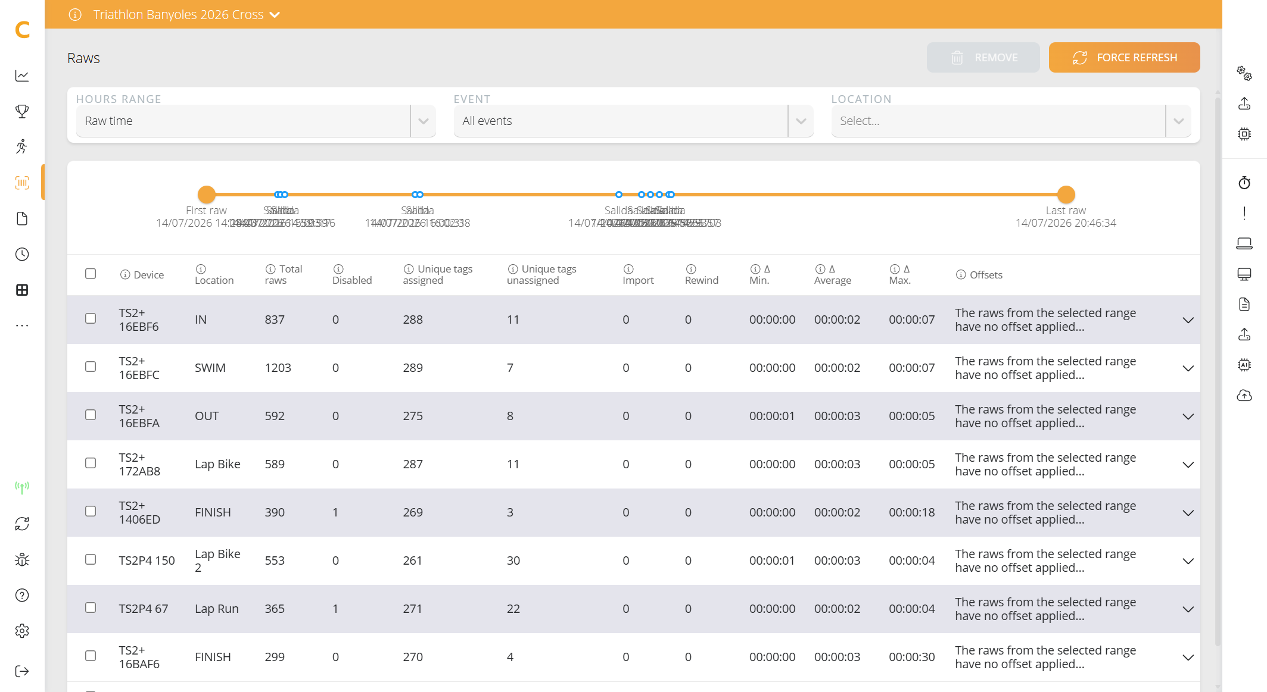Screen dimensions: 1267x692
Task: Open the settings gear icon in sidebar
Action: pos(22,631)
